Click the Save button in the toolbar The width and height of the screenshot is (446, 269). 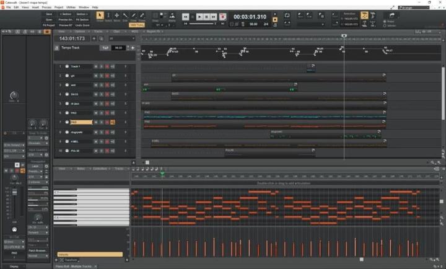tap(48, 14)
